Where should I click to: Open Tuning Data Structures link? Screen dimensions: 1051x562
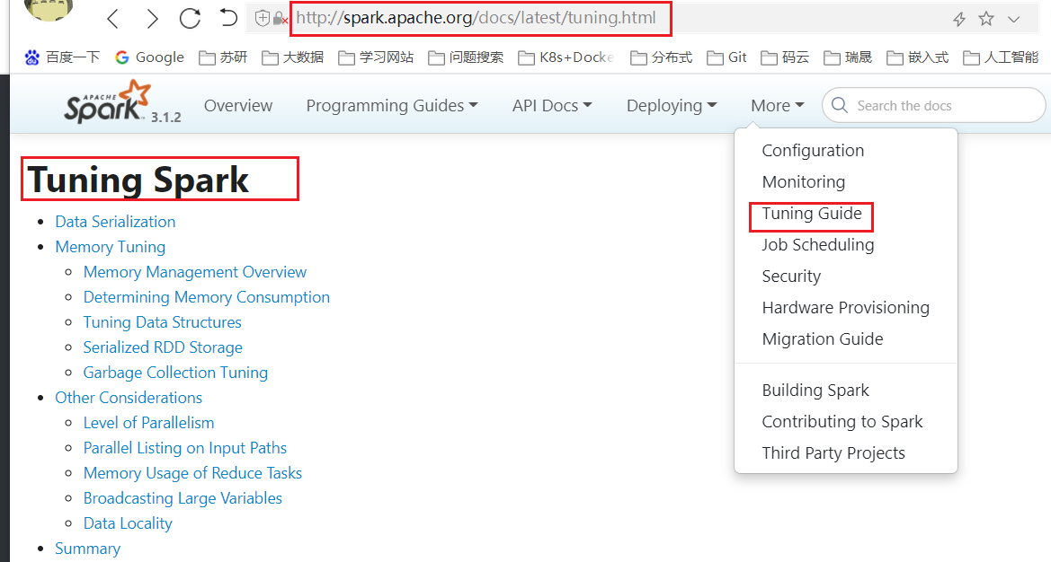162,321
